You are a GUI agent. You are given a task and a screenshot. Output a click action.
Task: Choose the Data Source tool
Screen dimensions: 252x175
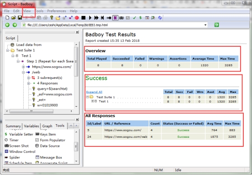pyautogui.click(x=48, y=146)
